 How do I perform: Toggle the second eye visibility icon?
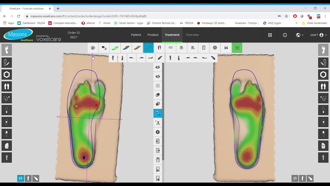click(x=158, y=76)
